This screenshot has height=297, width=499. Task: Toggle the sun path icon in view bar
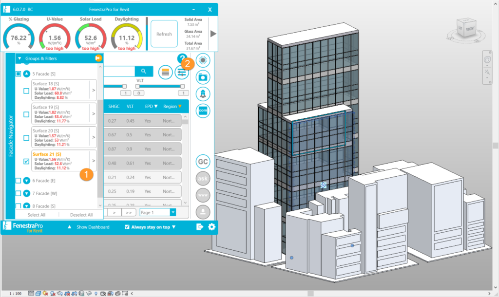(45, 293)
